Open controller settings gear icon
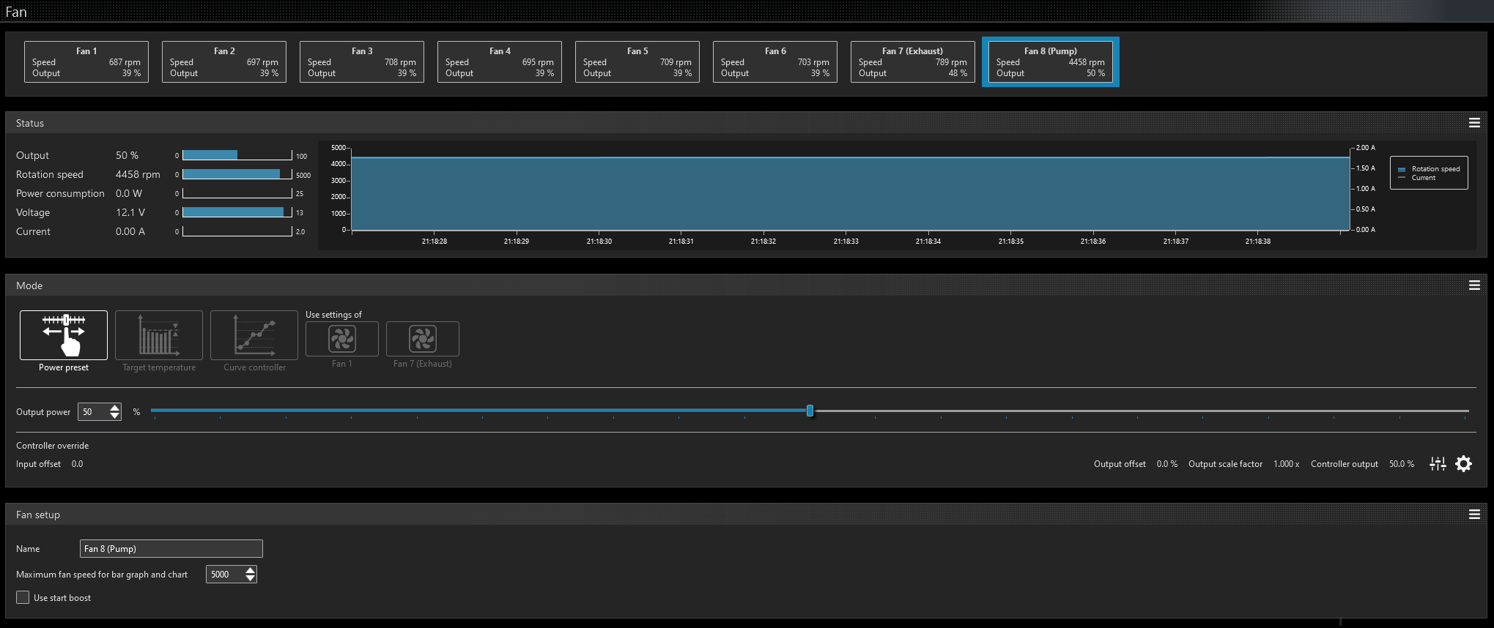Viewport: 1494px width, 628px height. [x=1463, y=464]
